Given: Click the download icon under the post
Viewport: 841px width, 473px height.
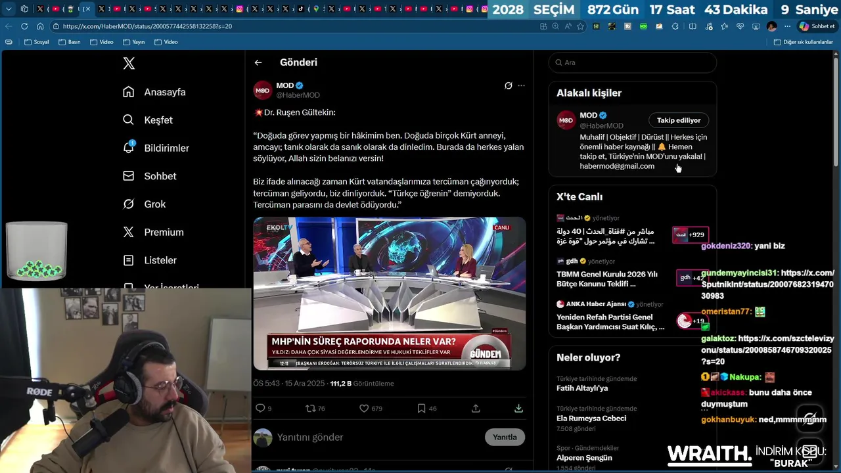Looking at the screenshot, I should tap(518, 408).
